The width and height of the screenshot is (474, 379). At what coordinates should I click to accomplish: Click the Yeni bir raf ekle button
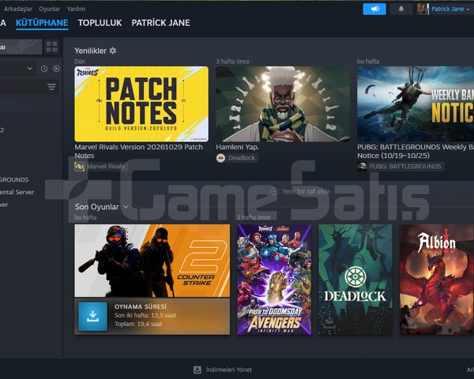(x=301, y=191)
